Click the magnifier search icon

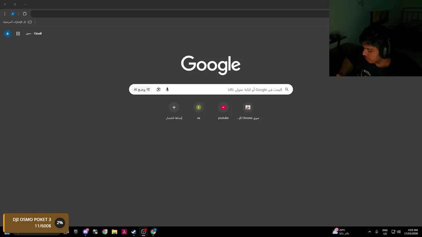286,90
